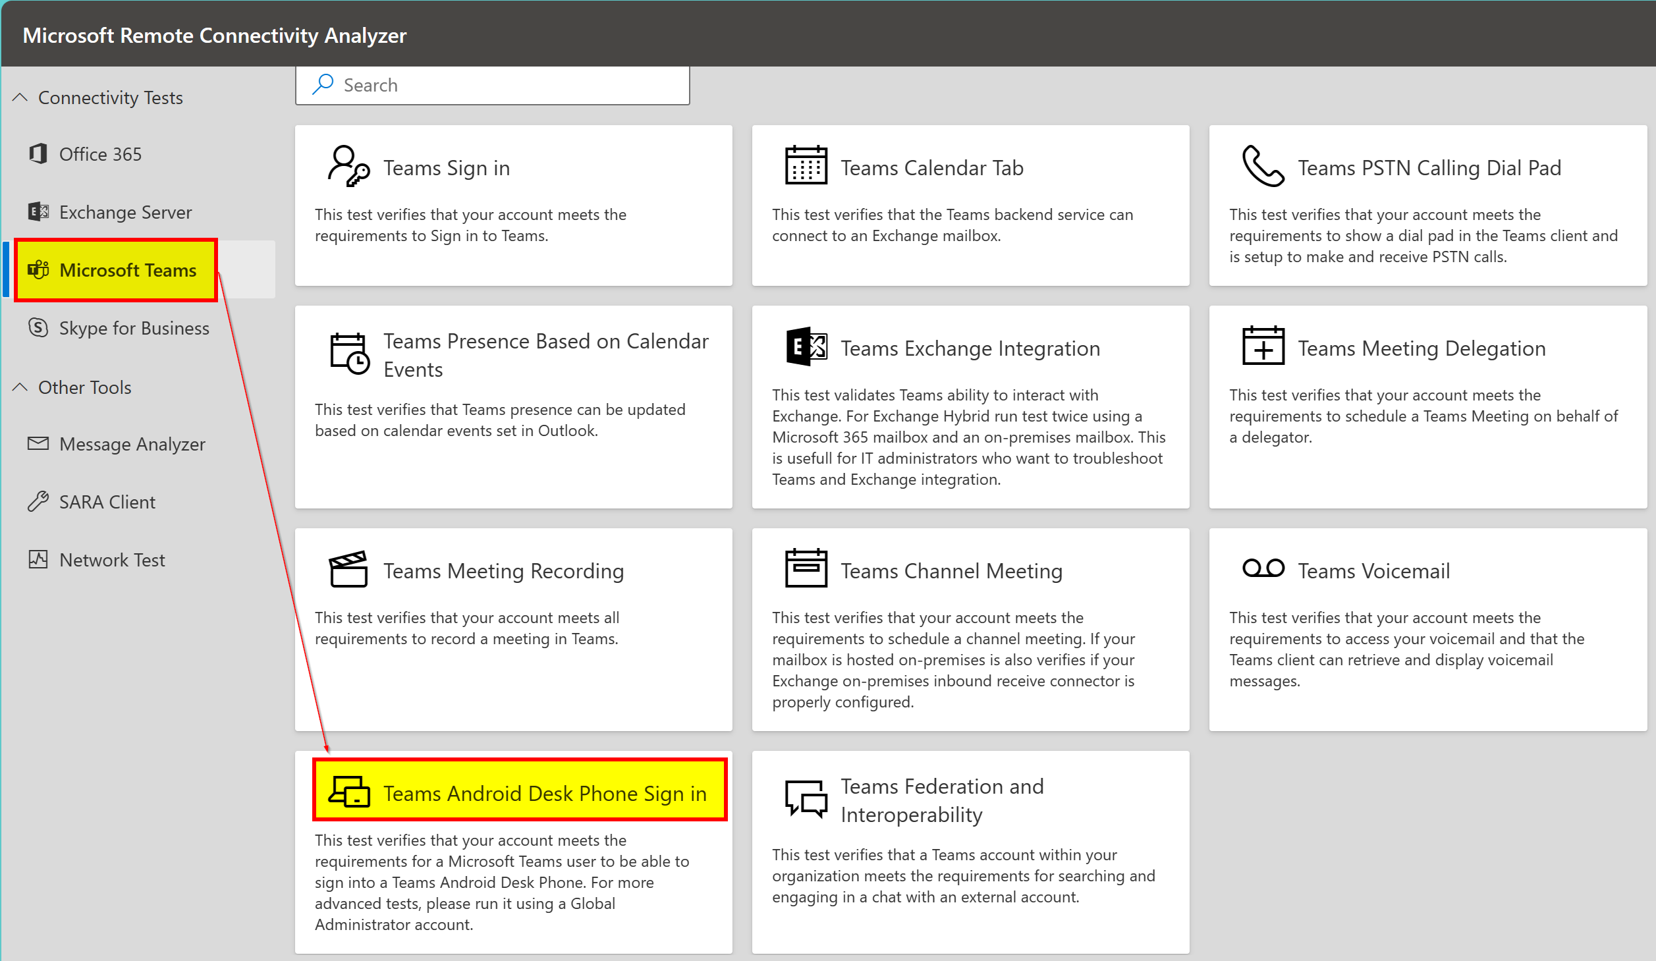Click the Teams Calendar Tab calendar icon
The height and width of the screenshot is (961, 1656).
click(806, 165)
